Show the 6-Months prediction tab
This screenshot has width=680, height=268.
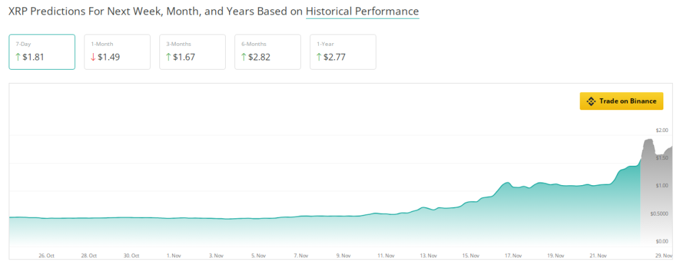(x=268, y=51)
